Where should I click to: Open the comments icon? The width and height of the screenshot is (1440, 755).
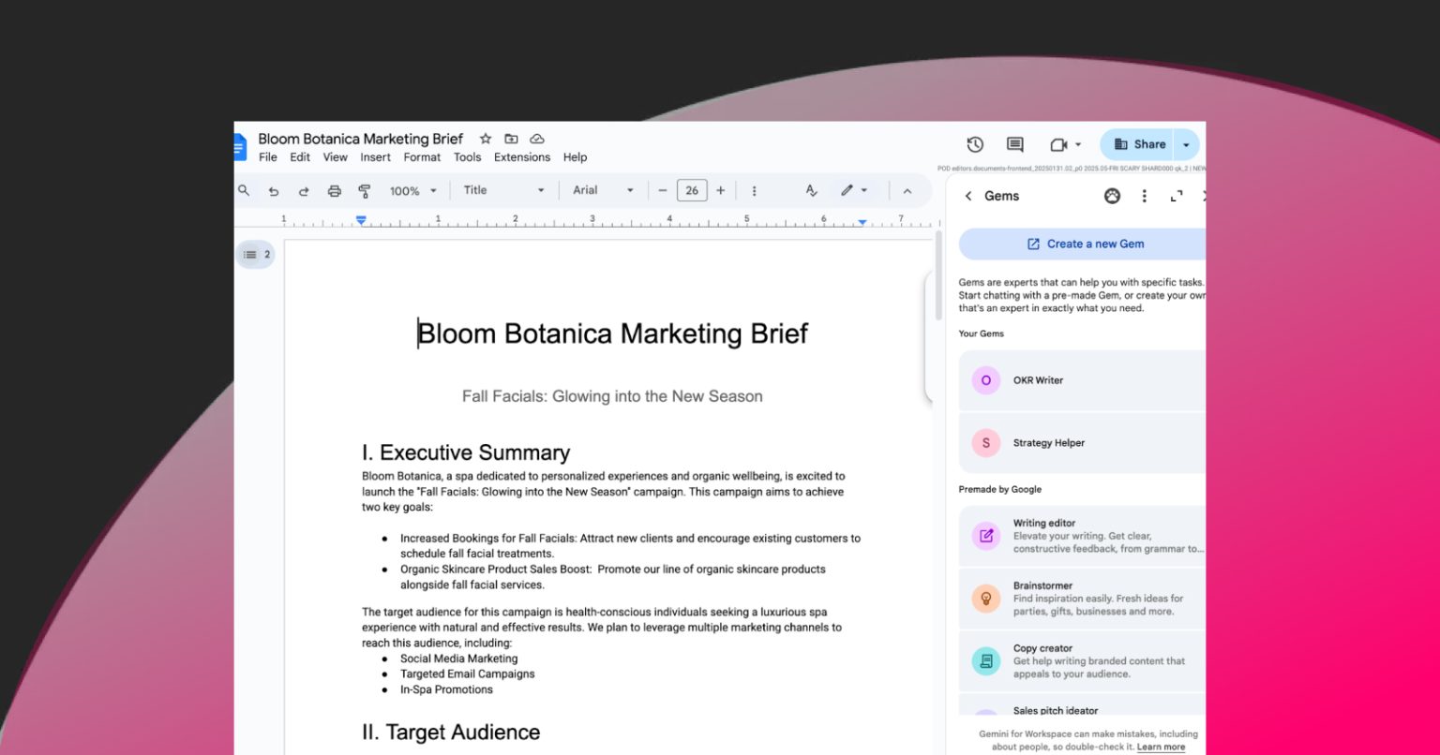coord(1014,144)
